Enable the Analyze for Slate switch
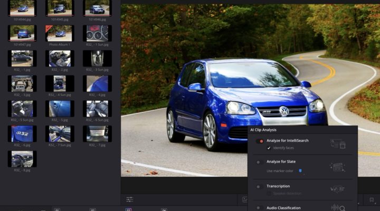Screen dimensions: 380x211 (260, 162)
